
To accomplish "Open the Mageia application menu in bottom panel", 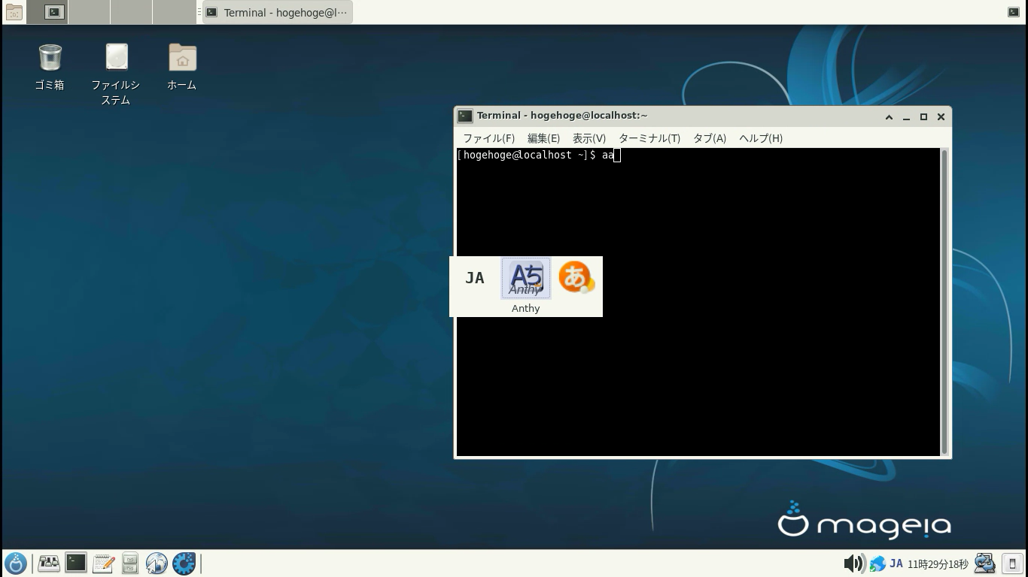I will coord(16,563).
